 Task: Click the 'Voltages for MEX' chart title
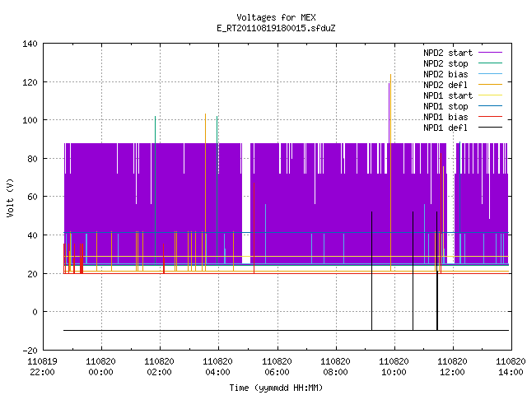[276, 17]
